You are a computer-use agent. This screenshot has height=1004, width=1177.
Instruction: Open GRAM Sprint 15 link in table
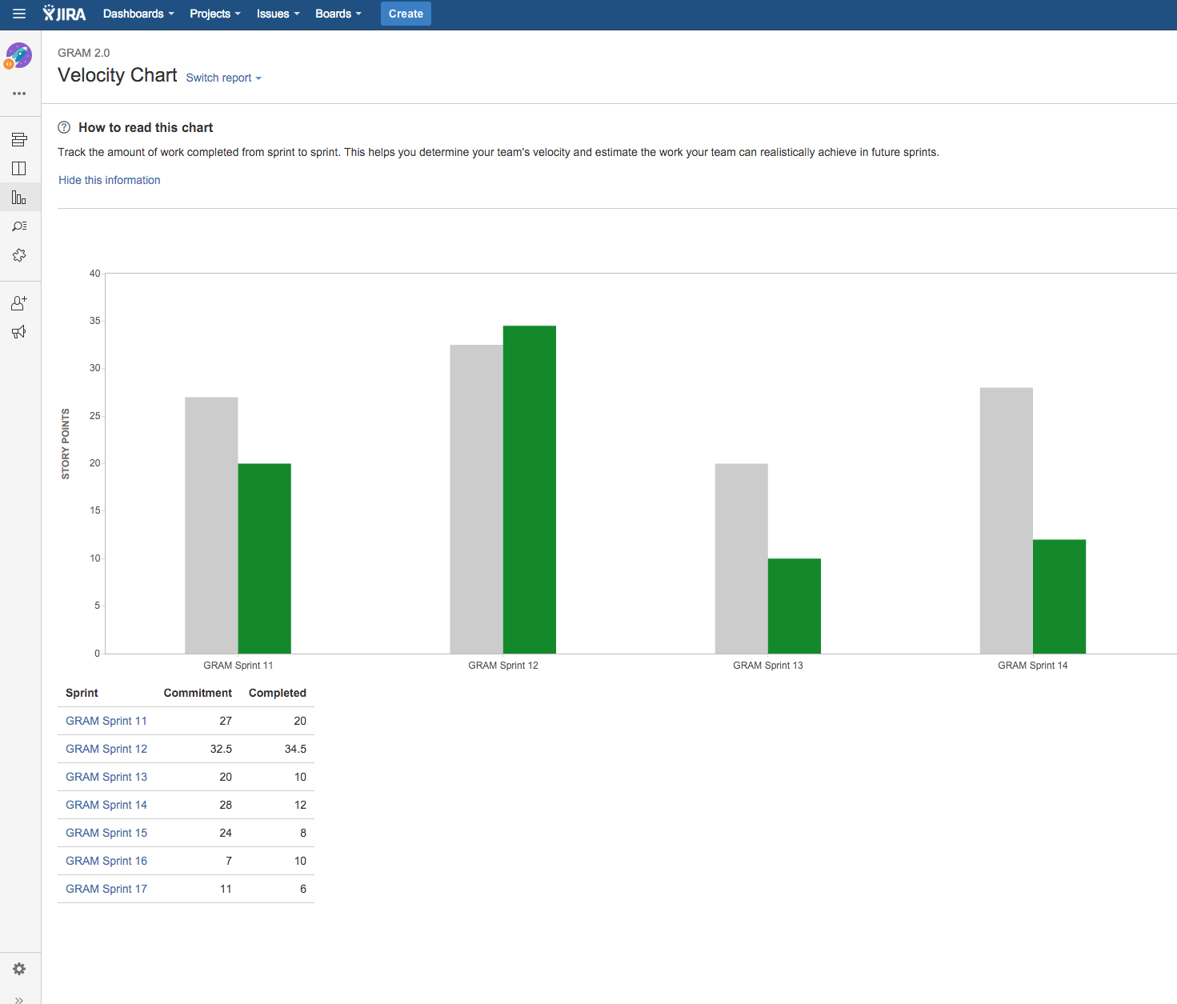pos(106,833)
